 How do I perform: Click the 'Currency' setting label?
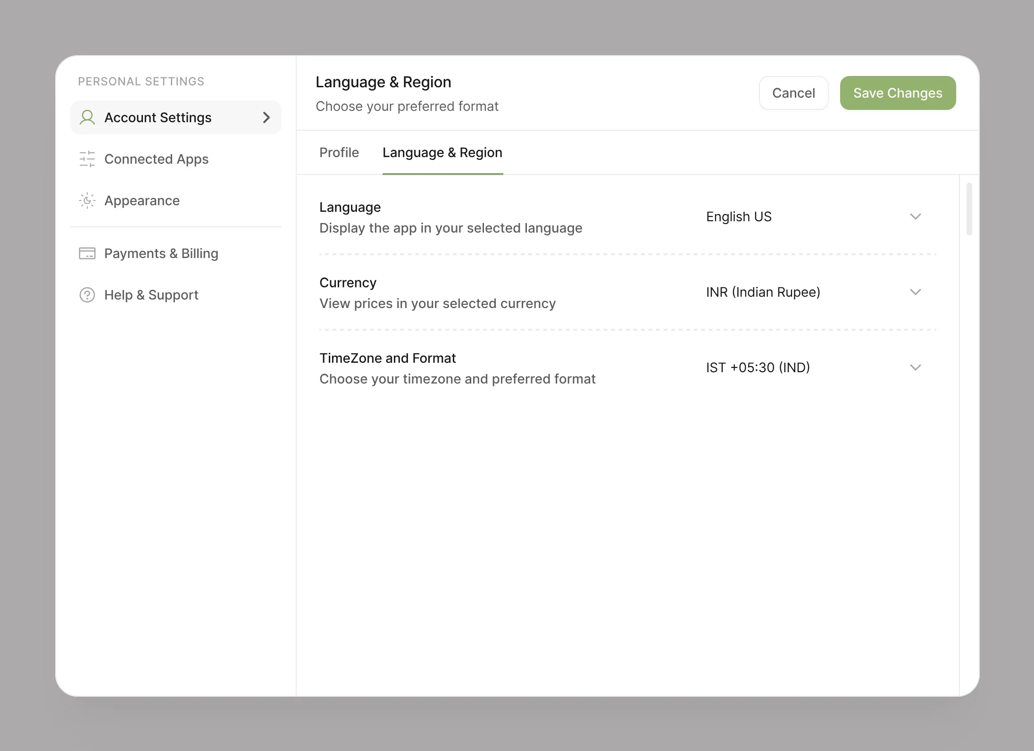point(348,283)
